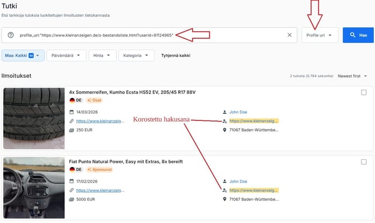Click the 250 EUR price text
The height and width of the screenshot is (223, 375).
(x=84, y=130)
